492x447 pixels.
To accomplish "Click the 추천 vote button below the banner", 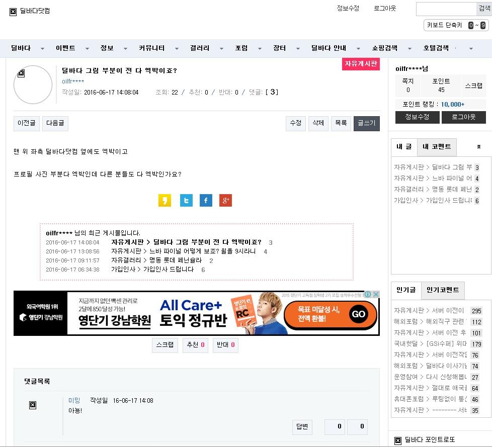I will (195, 345).
